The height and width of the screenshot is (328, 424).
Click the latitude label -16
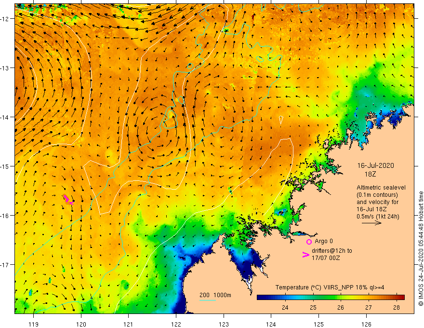click(x=5, y=216)
